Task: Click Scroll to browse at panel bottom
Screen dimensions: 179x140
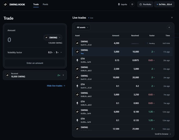Action: (163, 134)
